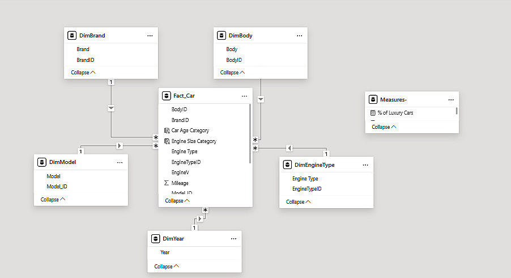Select the Mileage sum field icon
The width and height of the screenshot is (511, 278).
coord(167,183)
